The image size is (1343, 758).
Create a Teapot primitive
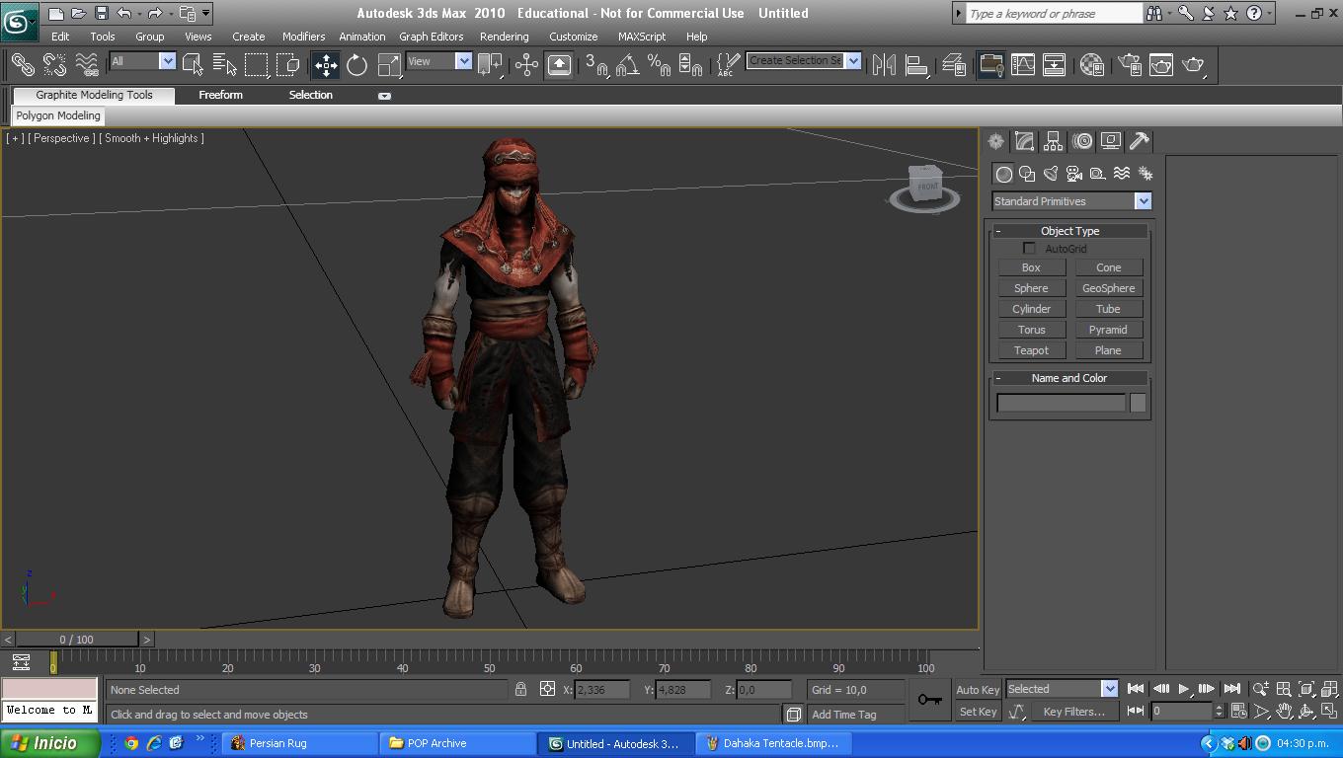coord(1031,350)
